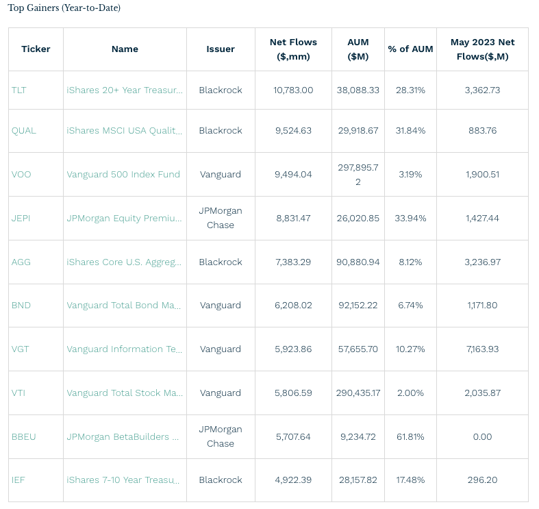Click the May 2023 Net Flows header
Screen dimensions: 539x509
[x=482, y=49]
